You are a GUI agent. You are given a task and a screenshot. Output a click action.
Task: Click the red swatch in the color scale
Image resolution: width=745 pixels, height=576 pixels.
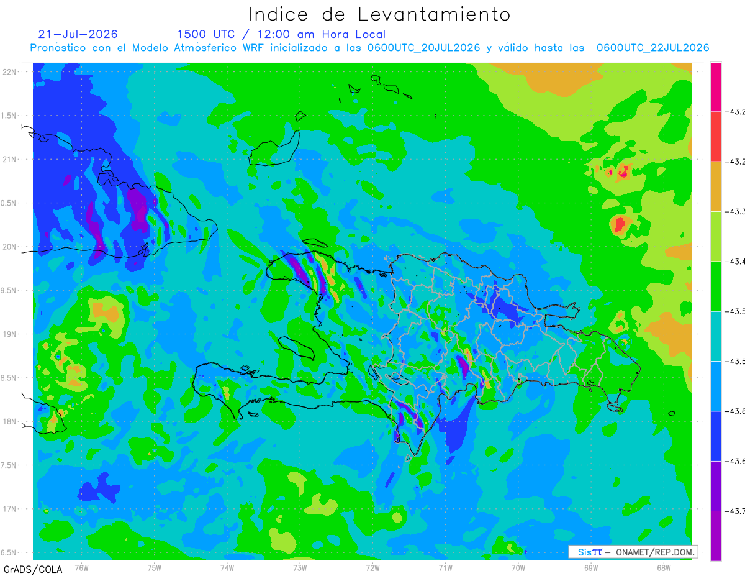[716, 137]
